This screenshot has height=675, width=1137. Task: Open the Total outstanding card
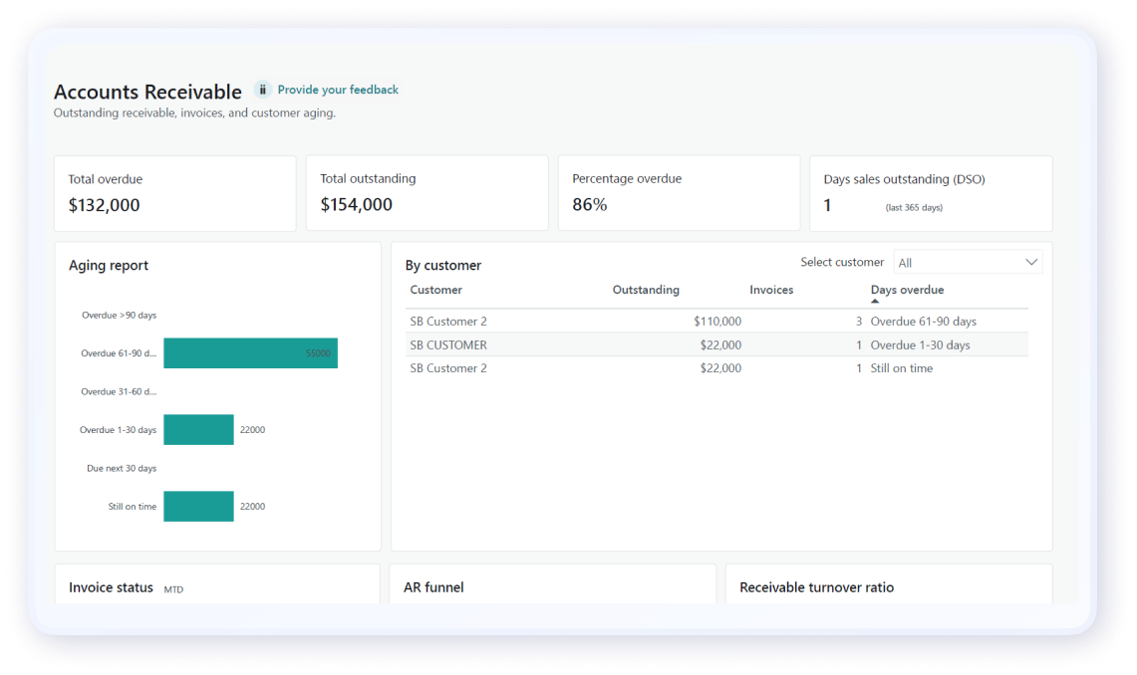point(426,193)
